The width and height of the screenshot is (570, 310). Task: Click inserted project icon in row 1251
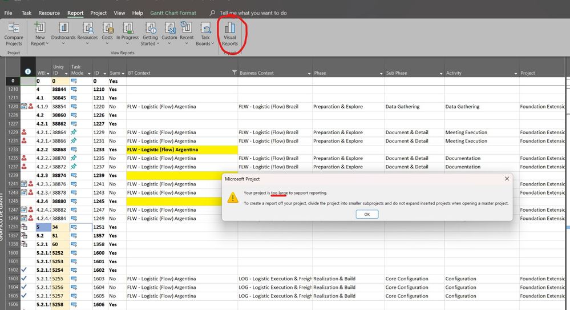[24, 227]
